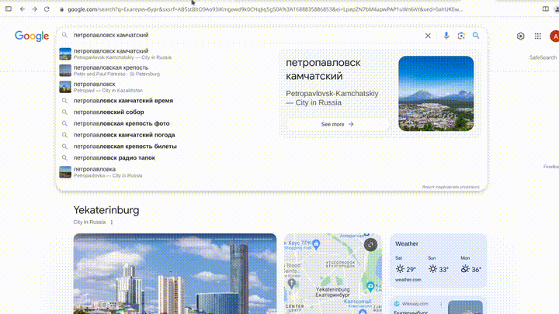559x314 pixels.
Task: Open quick settings gear icon
Action: [520, 36]
